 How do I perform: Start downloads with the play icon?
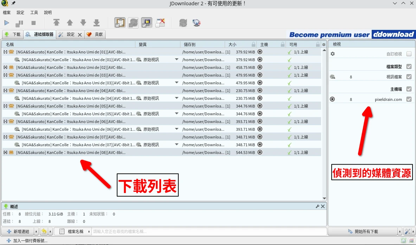pyautogui.click(x=7, y=23)
